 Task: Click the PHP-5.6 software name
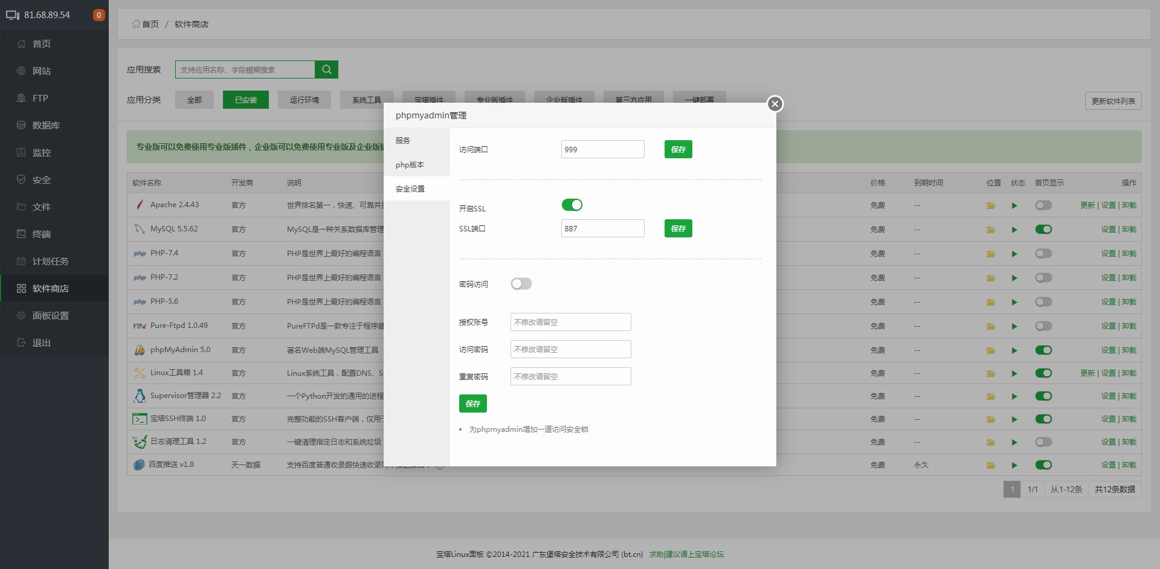click(x=164, y=301)
